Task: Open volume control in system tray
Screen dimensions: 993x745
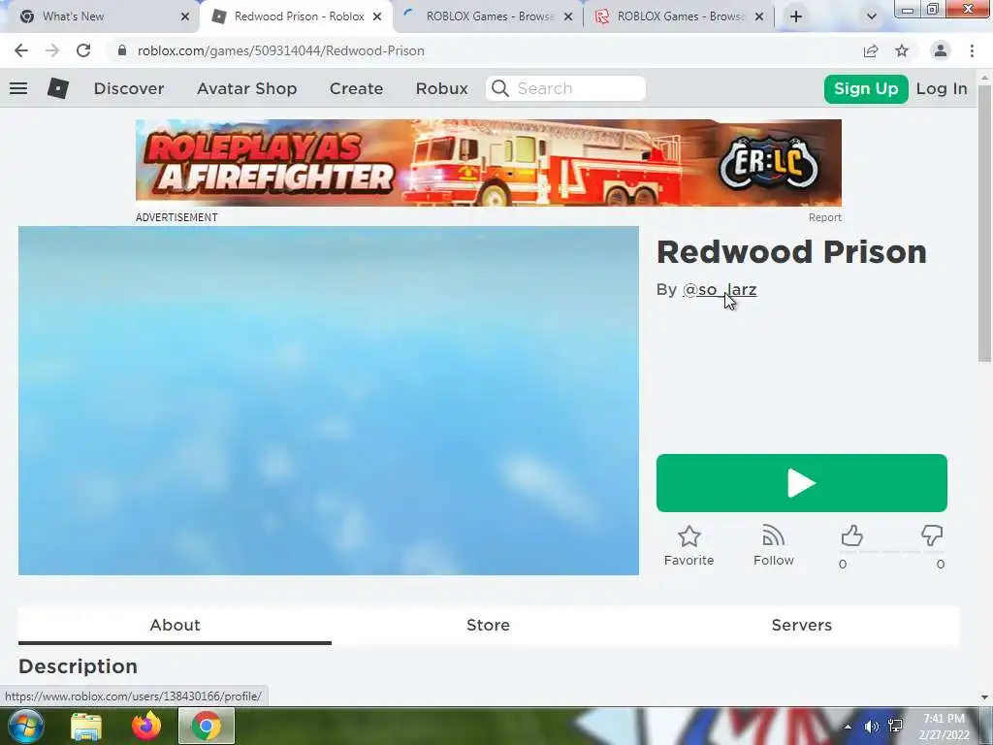Action: point(872,727)
